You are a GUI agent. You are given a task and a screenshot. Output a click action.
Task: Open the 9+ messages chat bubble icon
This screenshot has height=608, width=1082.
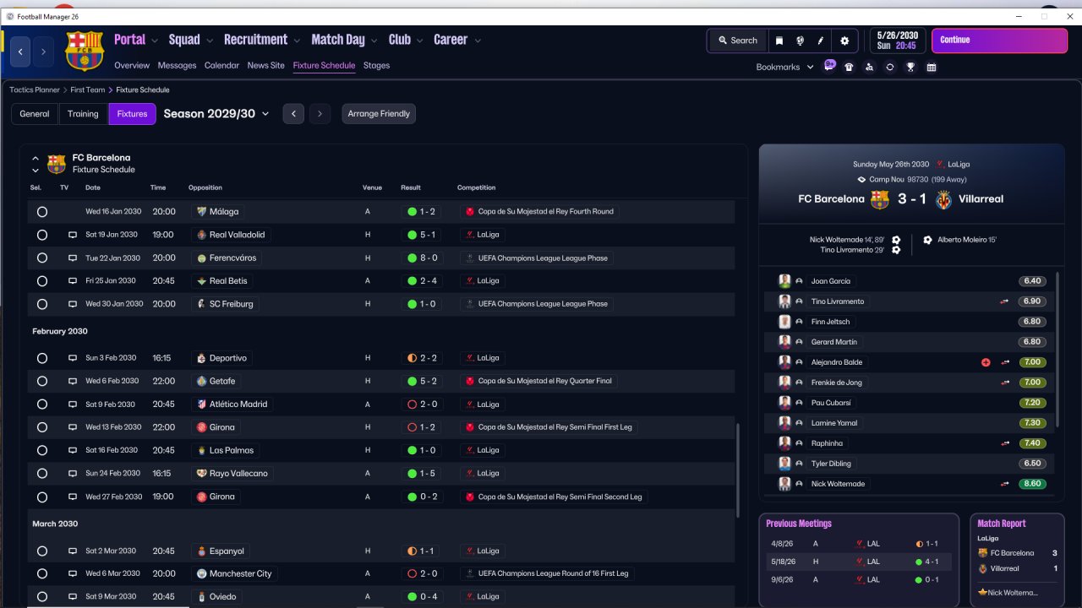(x=830, y=66)
